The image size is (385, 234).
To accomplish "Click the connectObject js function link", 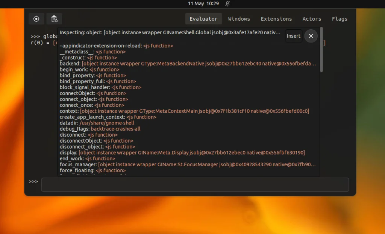I will 111,93.
